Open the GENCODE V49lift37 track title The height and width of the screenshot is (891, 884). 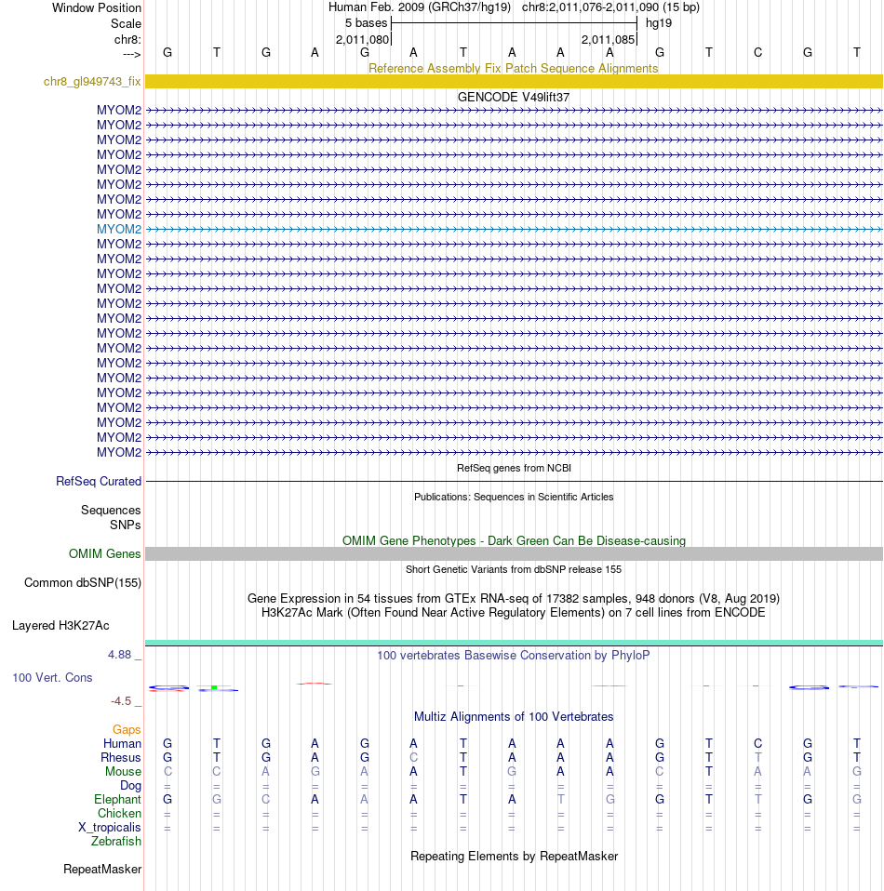[514, 97]
